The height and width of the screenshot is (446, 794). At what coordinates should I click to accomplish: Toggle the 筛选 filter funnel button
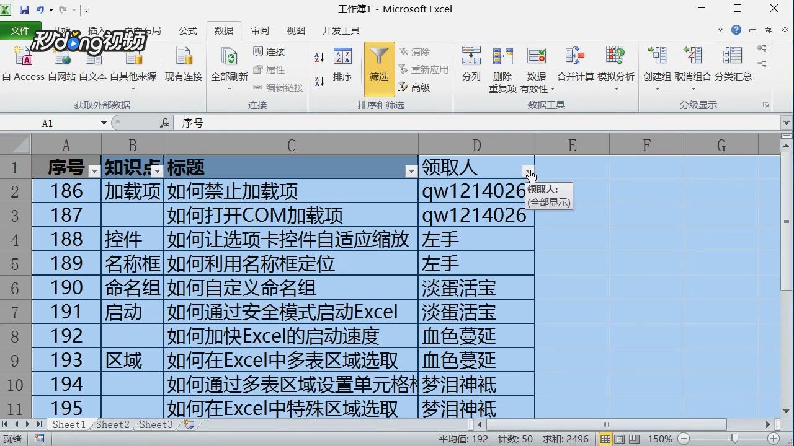click(x=379, y=69)
